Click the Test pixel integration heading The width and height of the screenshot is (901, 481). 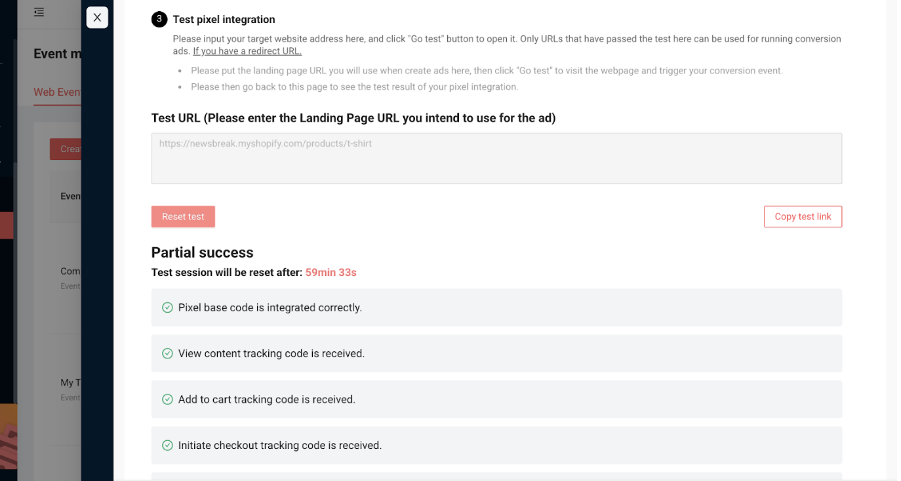[x=224, y=19]
